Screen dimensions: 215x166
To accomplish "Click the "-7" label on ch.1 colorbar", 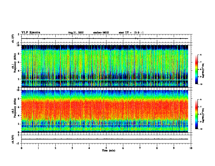I will click(x=200, y=62).
